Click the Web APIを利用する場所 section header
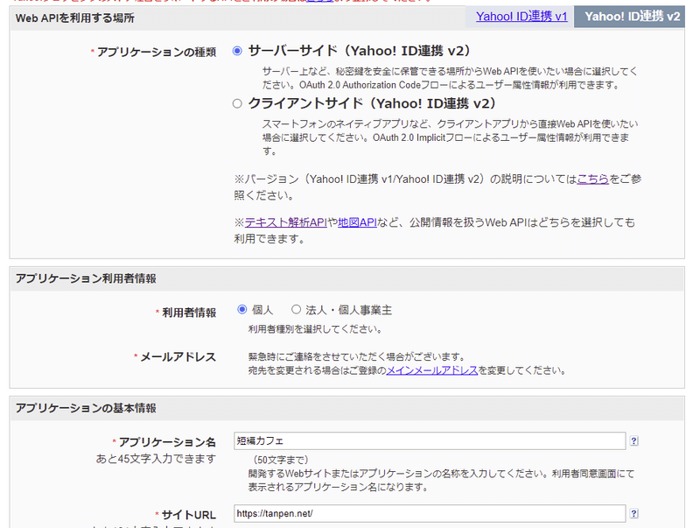 [75, 18]
